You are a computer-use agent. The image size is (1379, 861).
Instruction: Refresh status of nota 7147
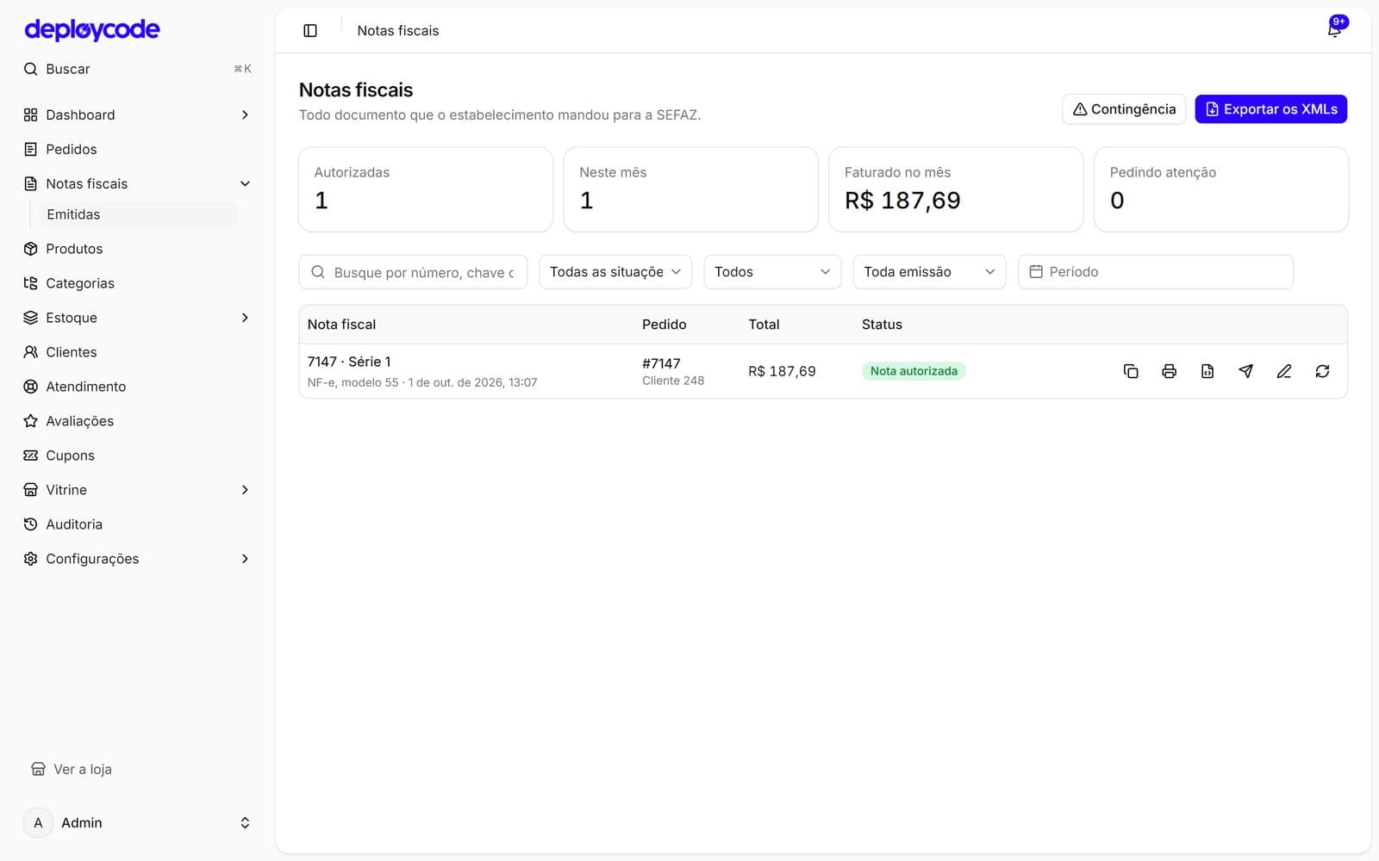click(x=1322, y=371)
